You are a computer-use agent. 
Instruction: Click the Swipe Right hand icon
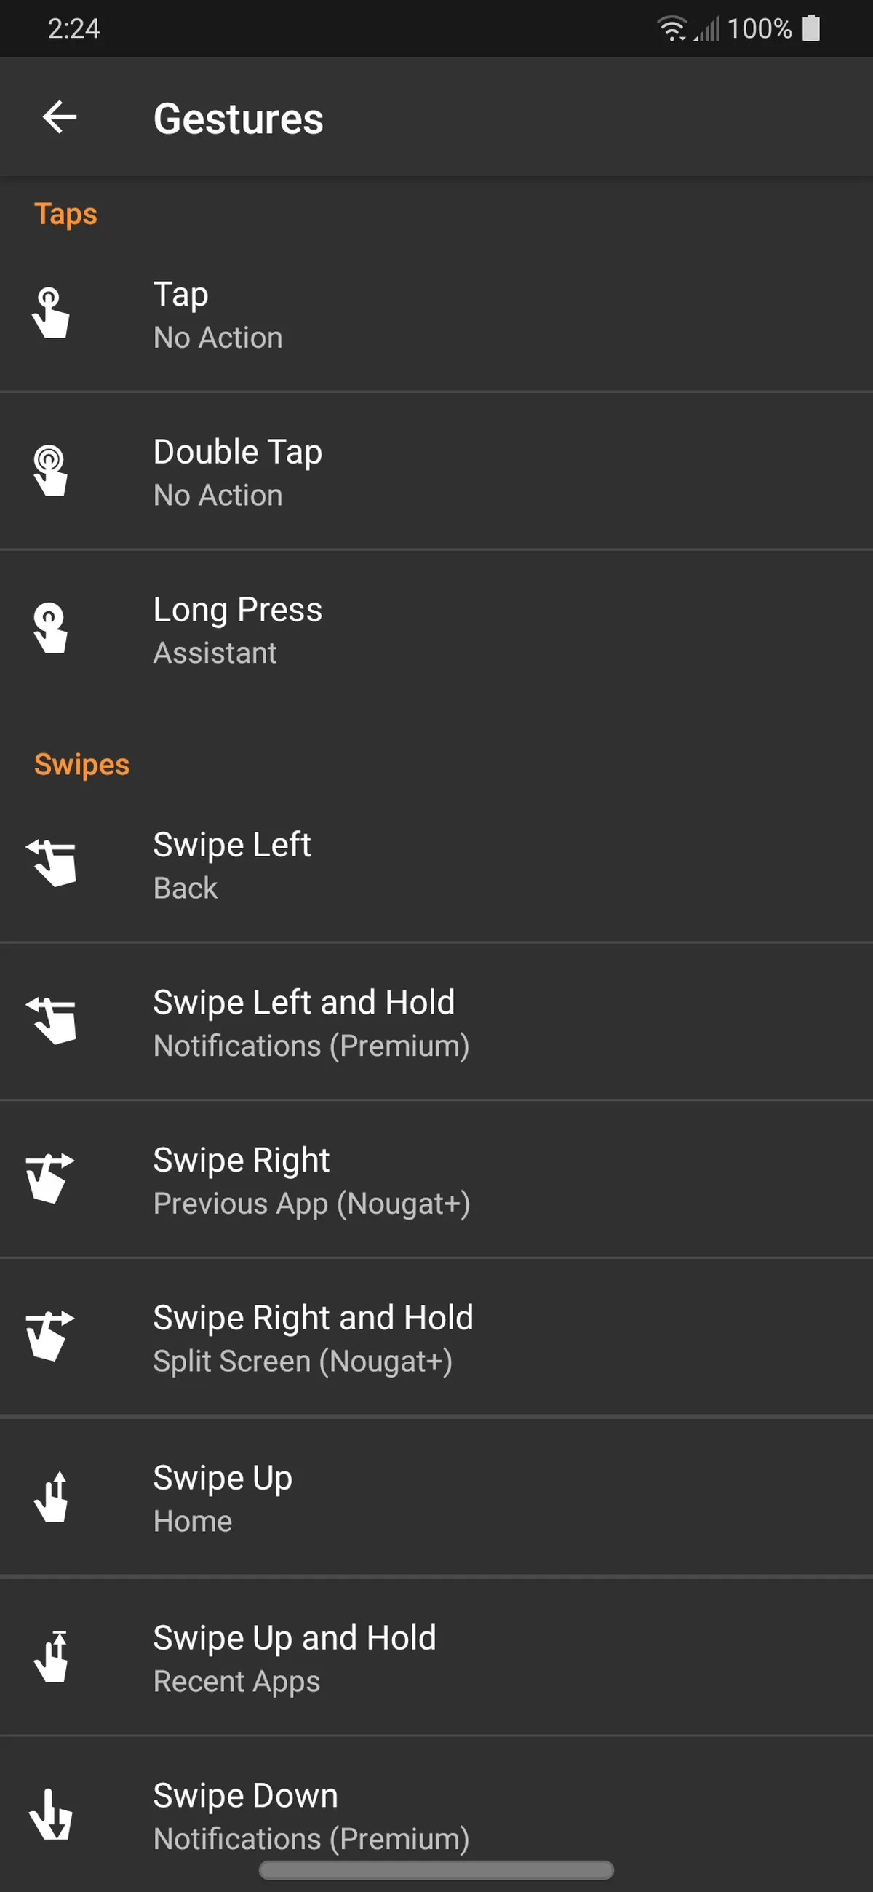coord(50,1178)
